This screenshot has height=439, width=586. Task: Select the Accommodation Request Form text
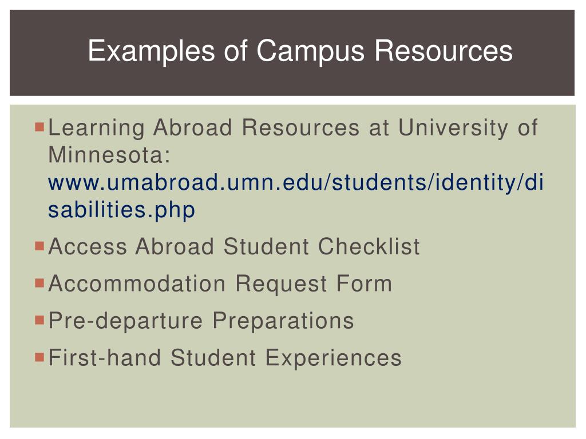[x=220, y=284]
